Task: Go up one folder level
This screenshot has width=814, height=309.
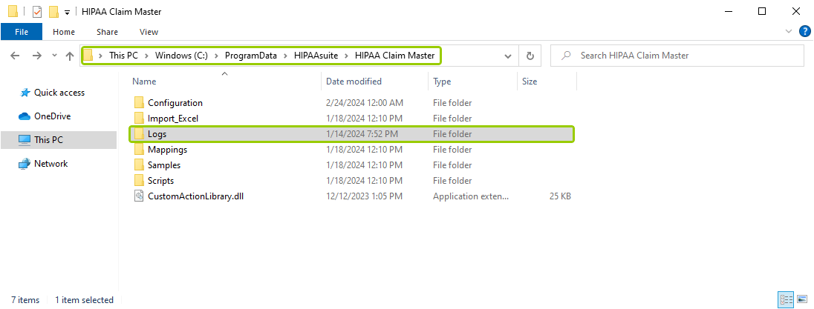Action: click(x=70, y=56)
